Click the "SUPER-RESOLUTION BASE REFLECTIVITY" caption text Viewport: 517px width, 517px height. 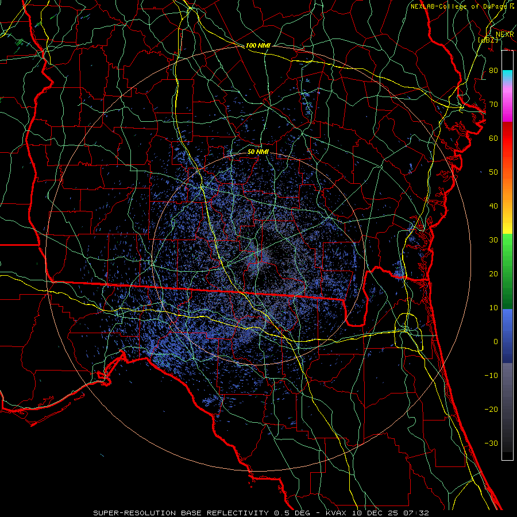[x=181, y=513]
